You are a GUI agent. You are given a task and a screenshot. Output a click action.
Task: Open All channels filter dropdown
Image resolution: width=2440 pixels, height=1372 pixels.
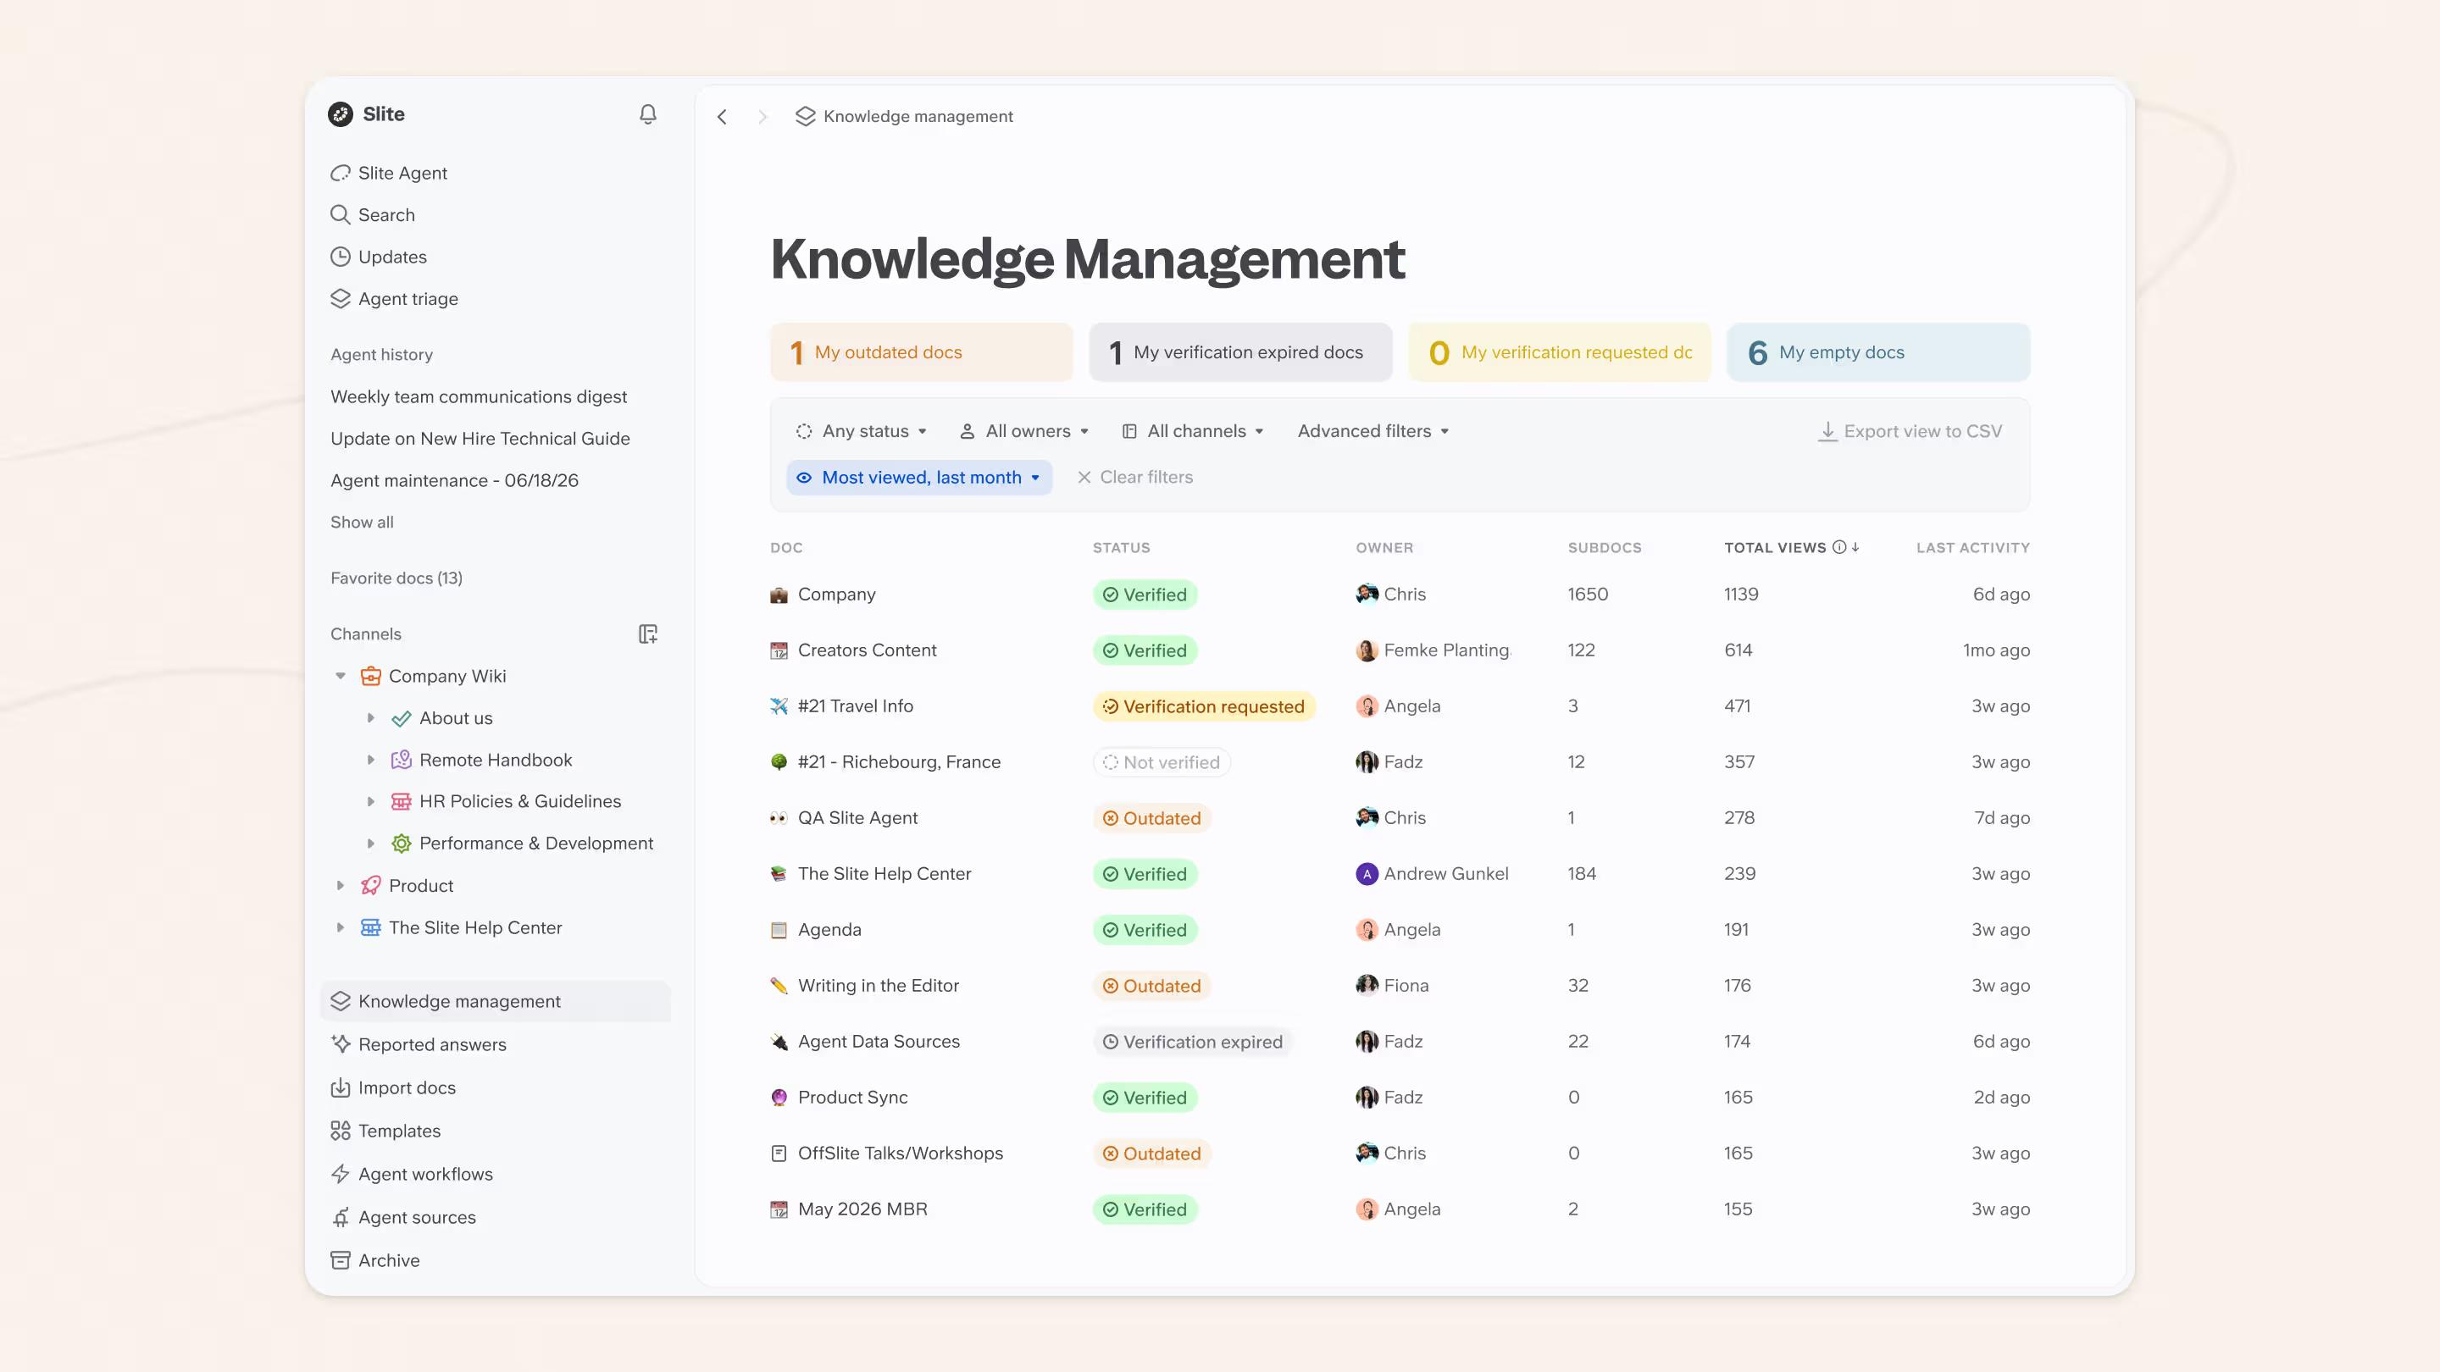(1193, 431)
